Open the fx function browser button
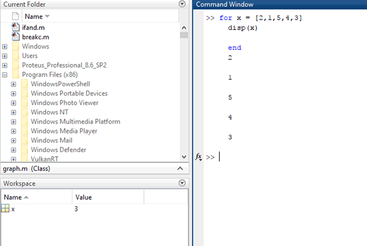Viewport: 367px width, 246px height. [x=198, y=157]
